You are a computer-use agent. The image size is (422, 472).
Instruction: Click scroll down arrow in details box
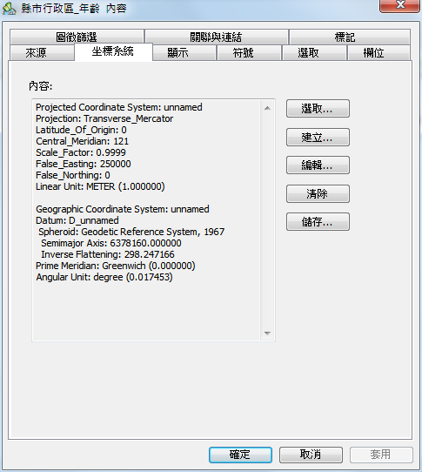267,333
